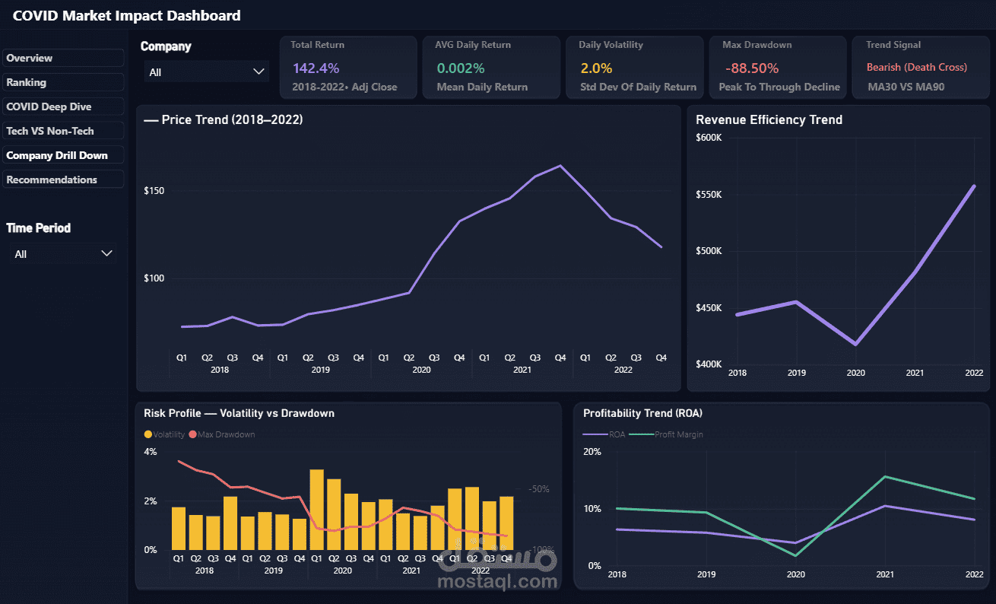Click the Revenue Efficiency Trend chart title

point(769,119)
